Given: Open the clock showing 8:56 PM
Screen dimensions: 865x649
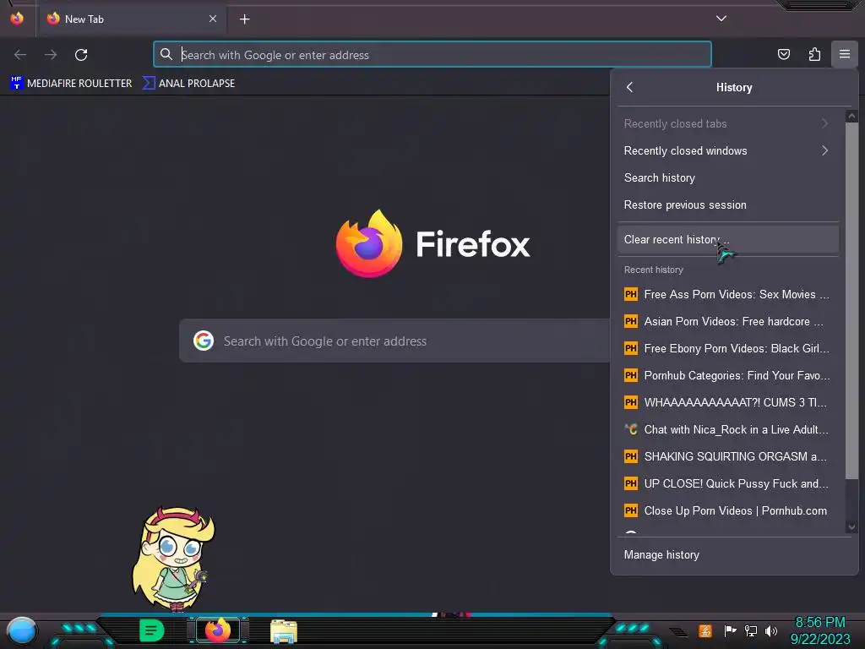Looking at the screenshot, I should [x=820, y=630].
